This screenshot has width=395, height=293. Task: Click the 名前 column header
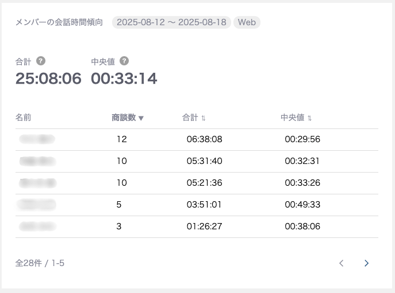(24, 118)
